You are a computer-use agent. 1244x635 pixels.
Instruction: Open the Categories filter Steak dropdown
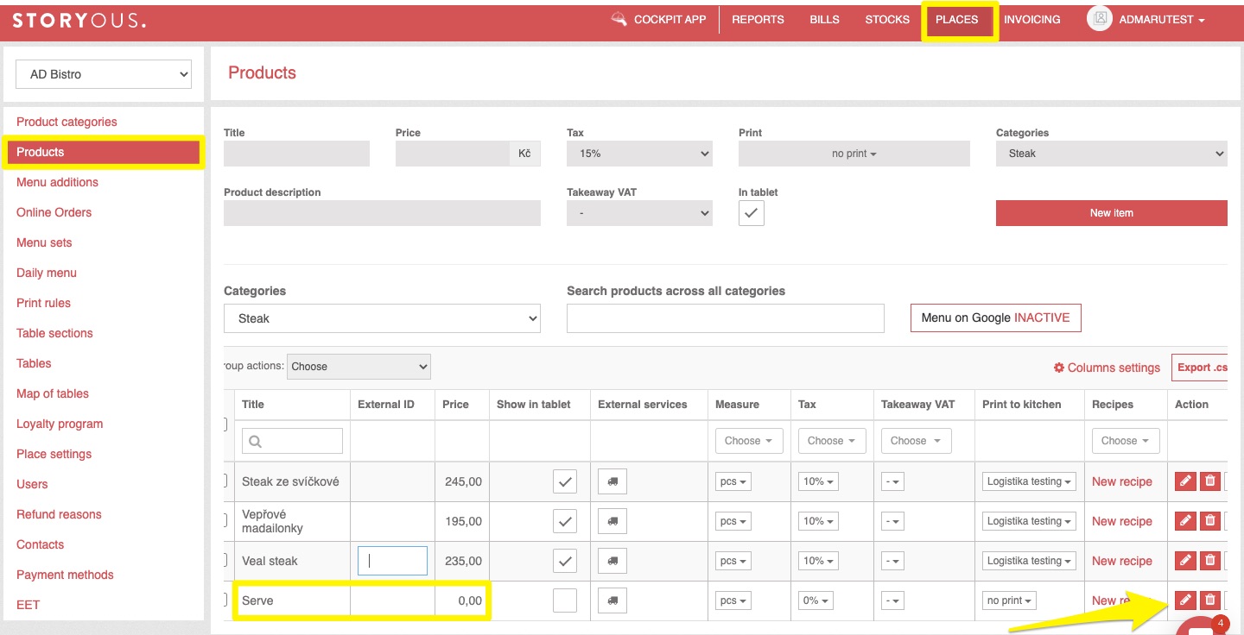[382, 318]
